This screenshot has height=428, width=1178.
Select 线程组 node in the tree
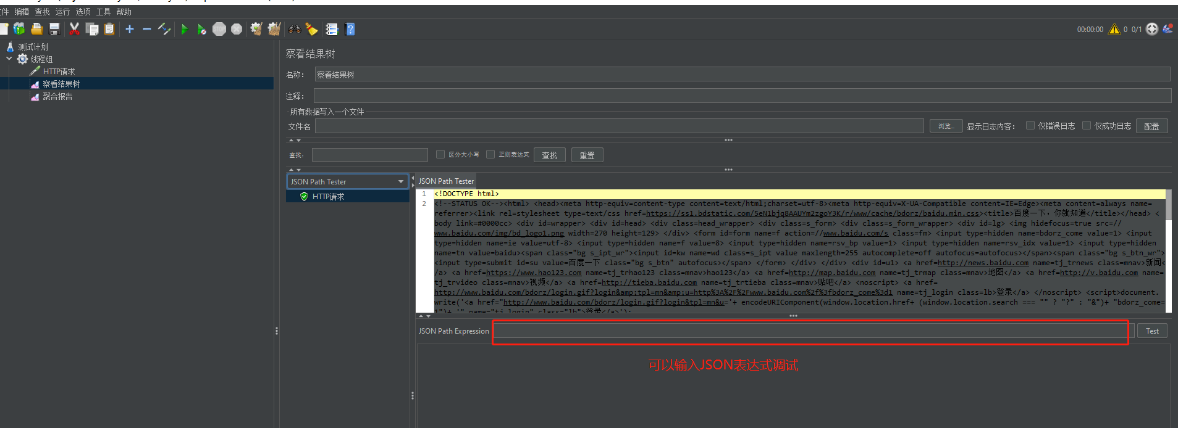coord(41,59)
